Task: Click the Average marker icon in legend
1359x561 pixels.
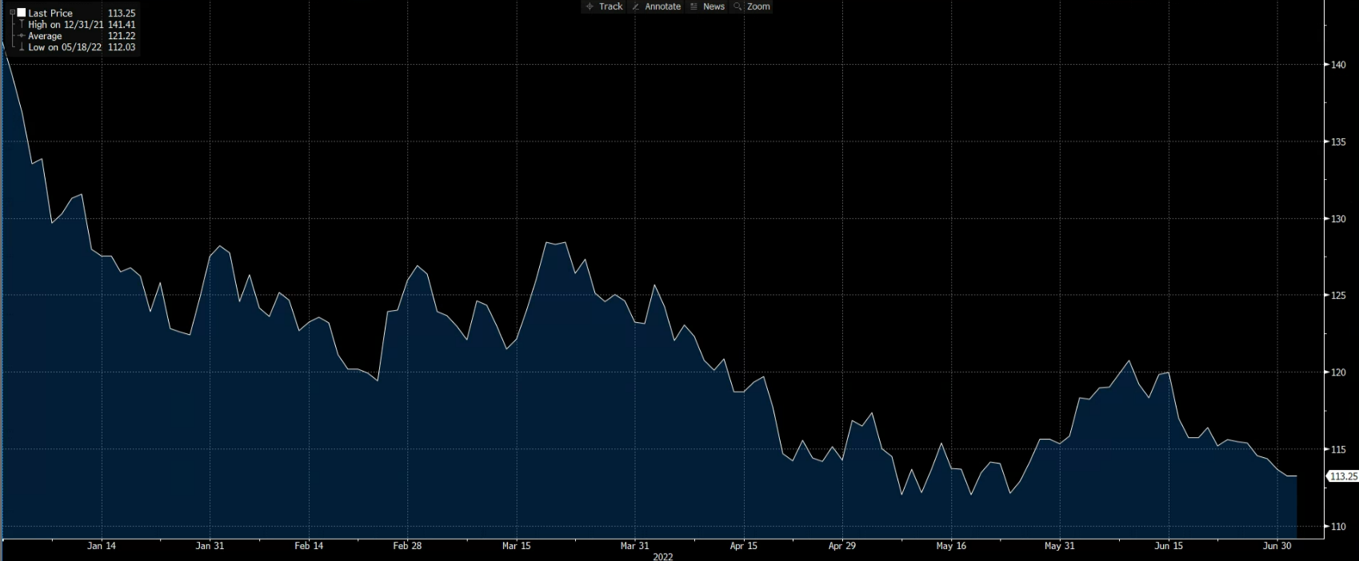Action: (x=22, y=36)
